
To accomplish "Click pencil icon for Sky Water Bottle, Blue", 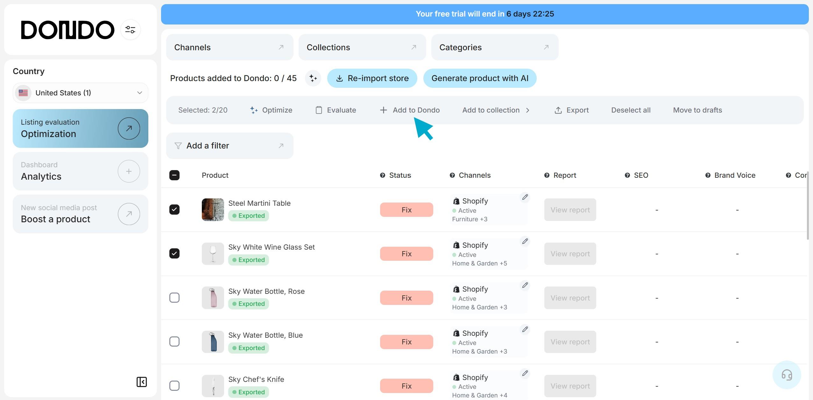I will tap(525, 329).
